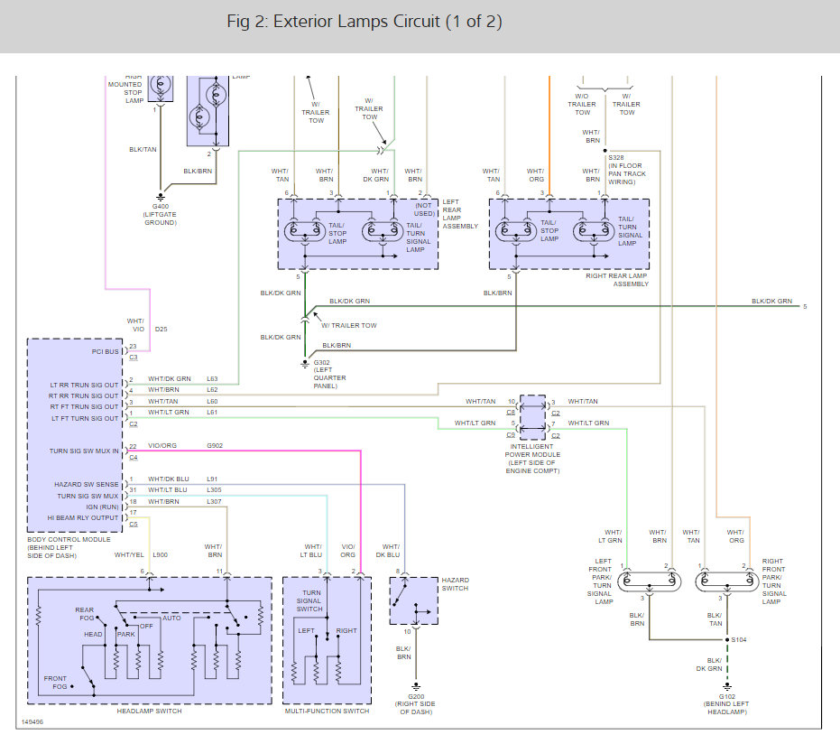Click the 'REAR FOG' switch position label
Viewport: 840px width, 744px height.
pyautogui.click(x=85, y=614)
